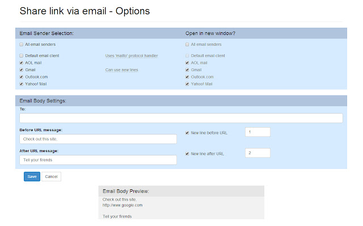Viewport: 363px width, 226px height.
Task: Click the Cancel button
Action: (51, 176)
